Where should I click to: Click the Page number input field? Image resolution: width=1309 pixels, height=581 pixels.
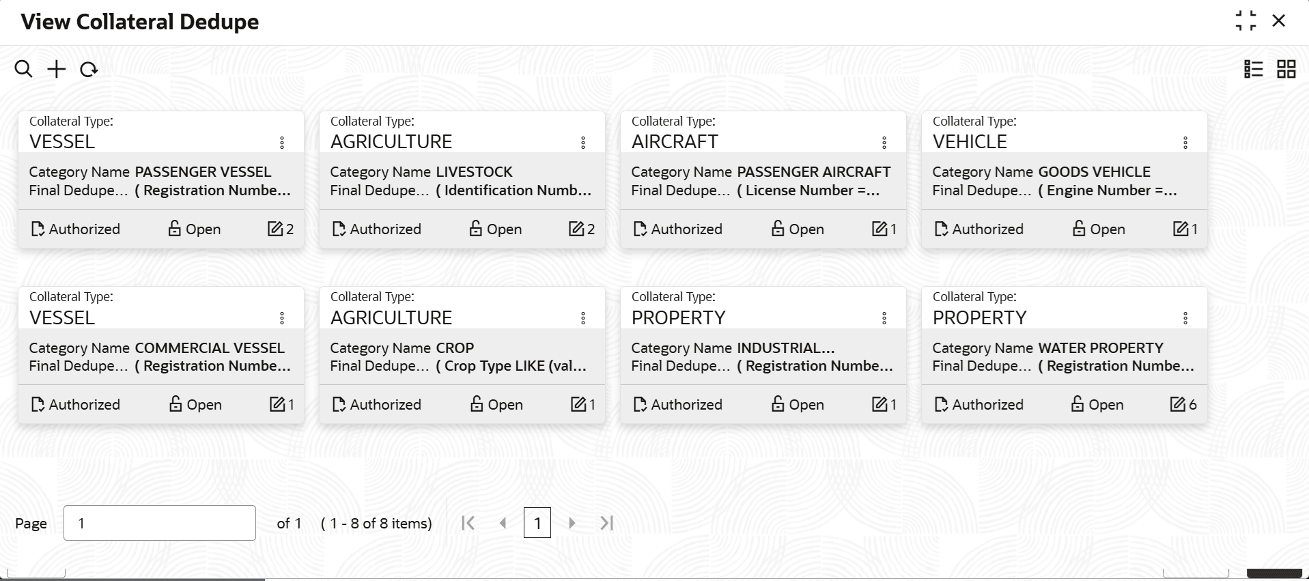point(159,523)
